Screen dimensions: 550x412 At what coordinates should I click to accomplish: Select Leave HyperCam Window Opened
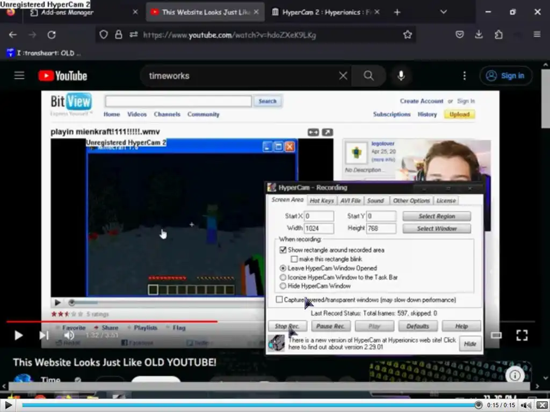[x=283, y=268]
